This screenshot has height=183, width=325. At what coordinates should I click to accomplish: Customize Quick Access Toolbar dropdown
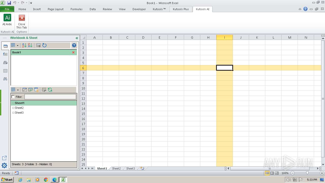point(31,3)
